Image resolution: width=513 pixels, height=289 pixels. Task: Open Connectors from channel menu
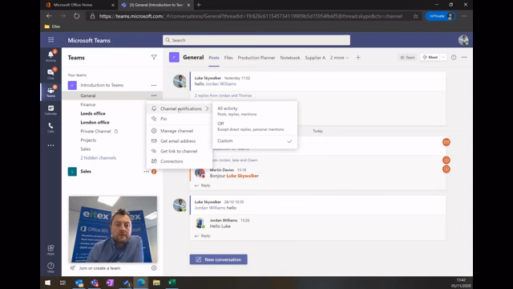[x=180, y=161]
